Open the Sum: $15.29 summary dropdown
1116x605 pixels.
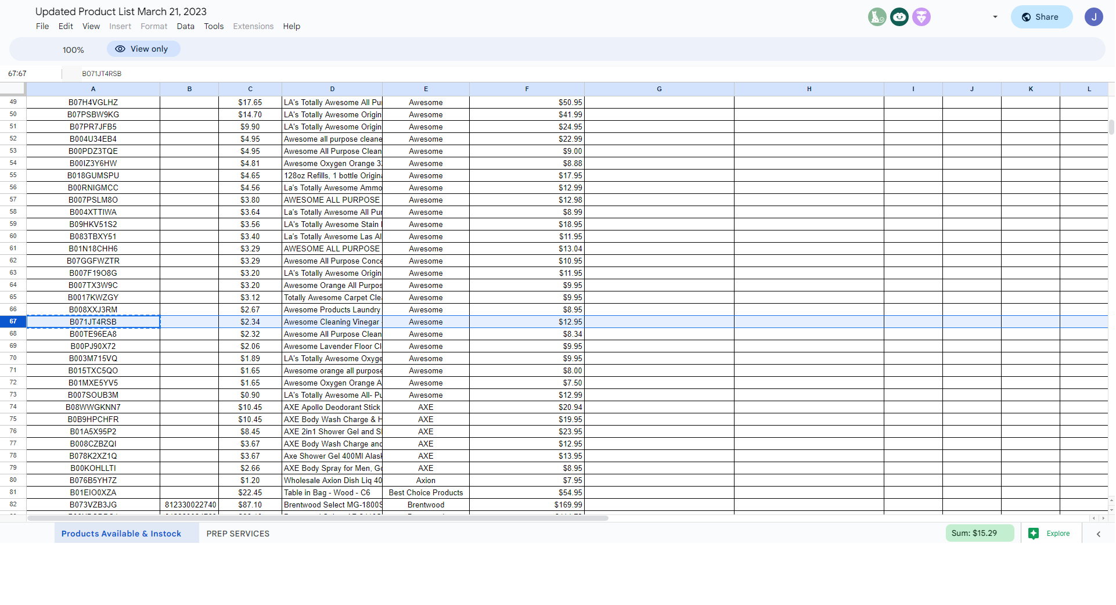[980, 533]
